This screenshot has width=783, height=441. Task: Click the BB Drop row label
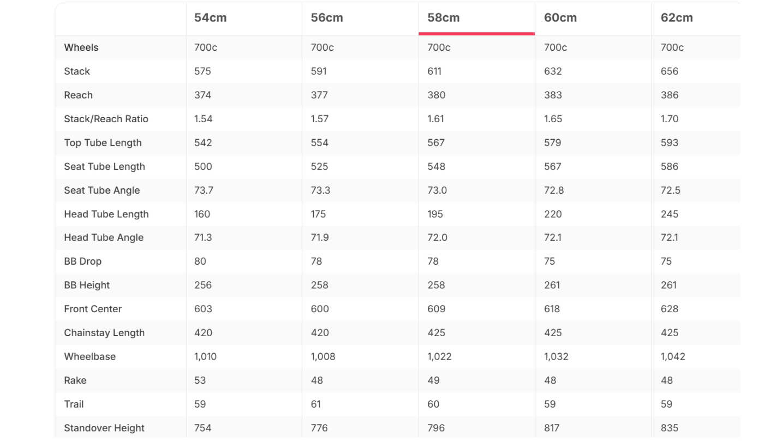click(83, 261)
